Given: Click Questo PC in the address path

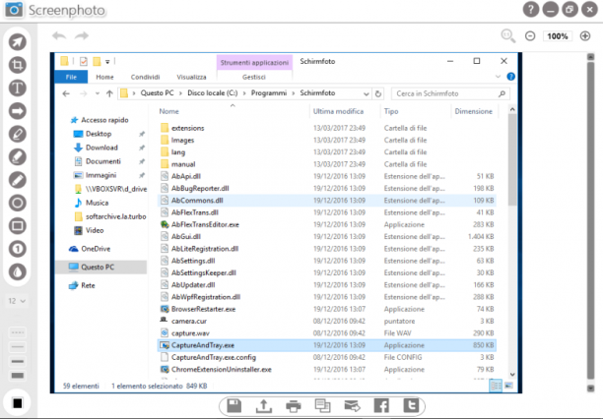Looking at the screenshot, I should (157, 92).
